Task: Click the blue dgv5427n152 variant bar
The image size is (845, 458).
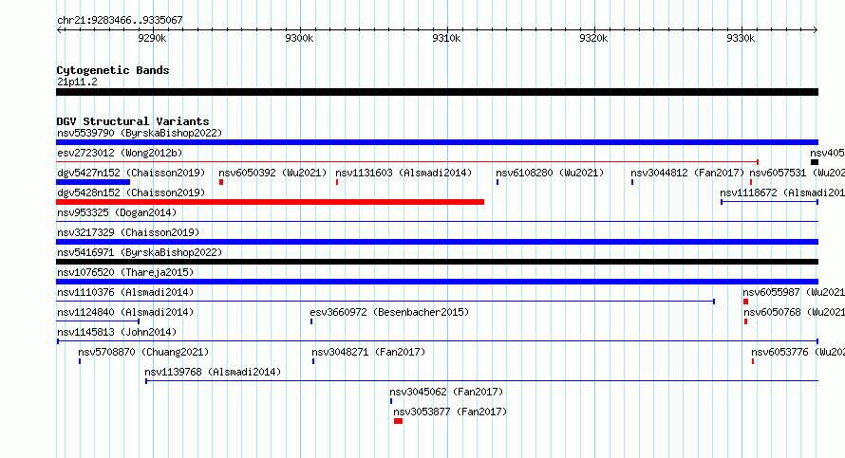Action: [93, 182]
